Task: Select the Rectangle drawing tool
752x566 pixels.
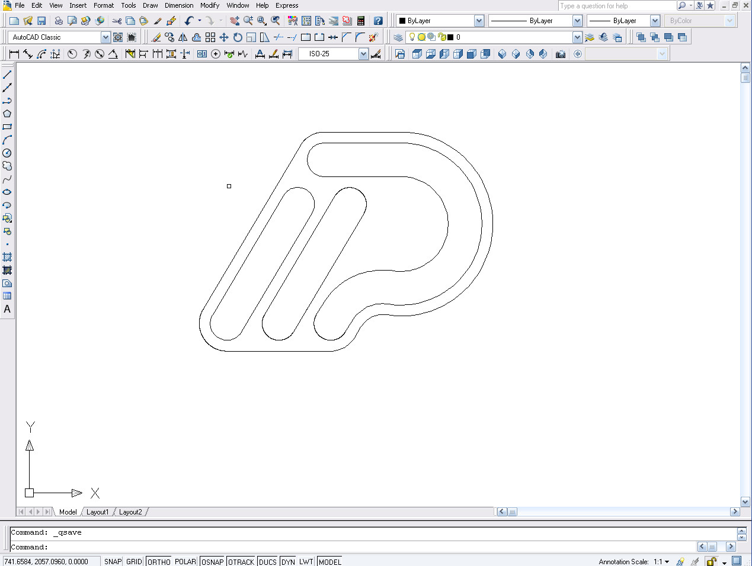Action: 7,127
